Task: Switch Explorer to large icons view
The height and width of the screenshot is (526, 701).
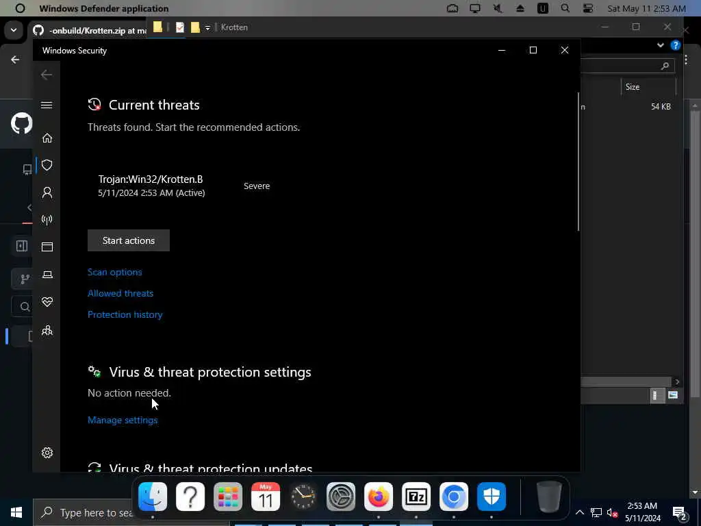Action: click(x=672, y=395)
